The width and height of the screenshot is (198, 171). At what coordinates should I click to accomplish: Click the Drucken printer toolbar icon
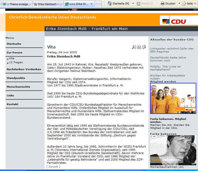coord(163,3)
